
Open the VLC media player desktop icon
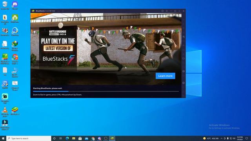click(5, 112)
